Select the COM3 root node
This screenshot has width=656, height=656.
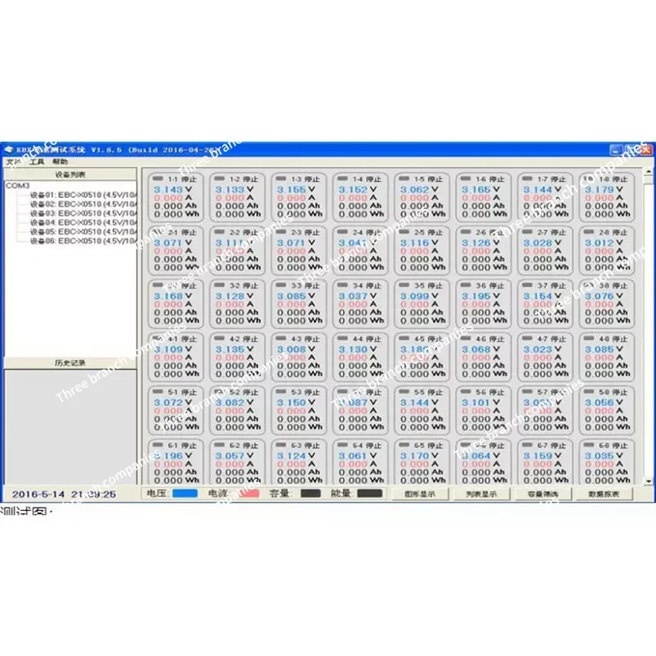point(17,185)
